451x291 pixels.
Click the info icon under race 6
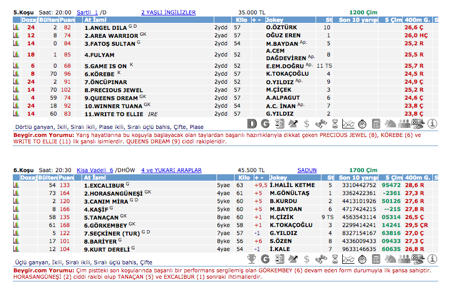432,259
